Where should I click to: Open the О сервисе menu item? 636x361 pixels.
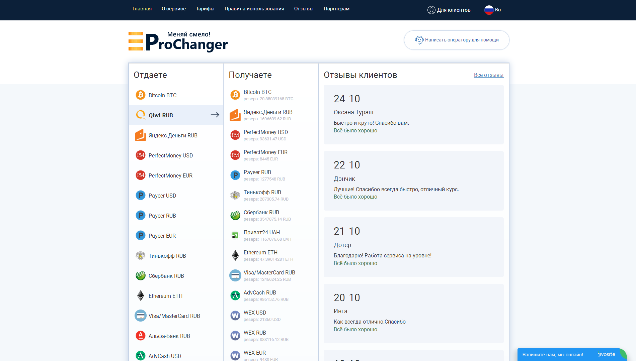click(x=174, y=9)
